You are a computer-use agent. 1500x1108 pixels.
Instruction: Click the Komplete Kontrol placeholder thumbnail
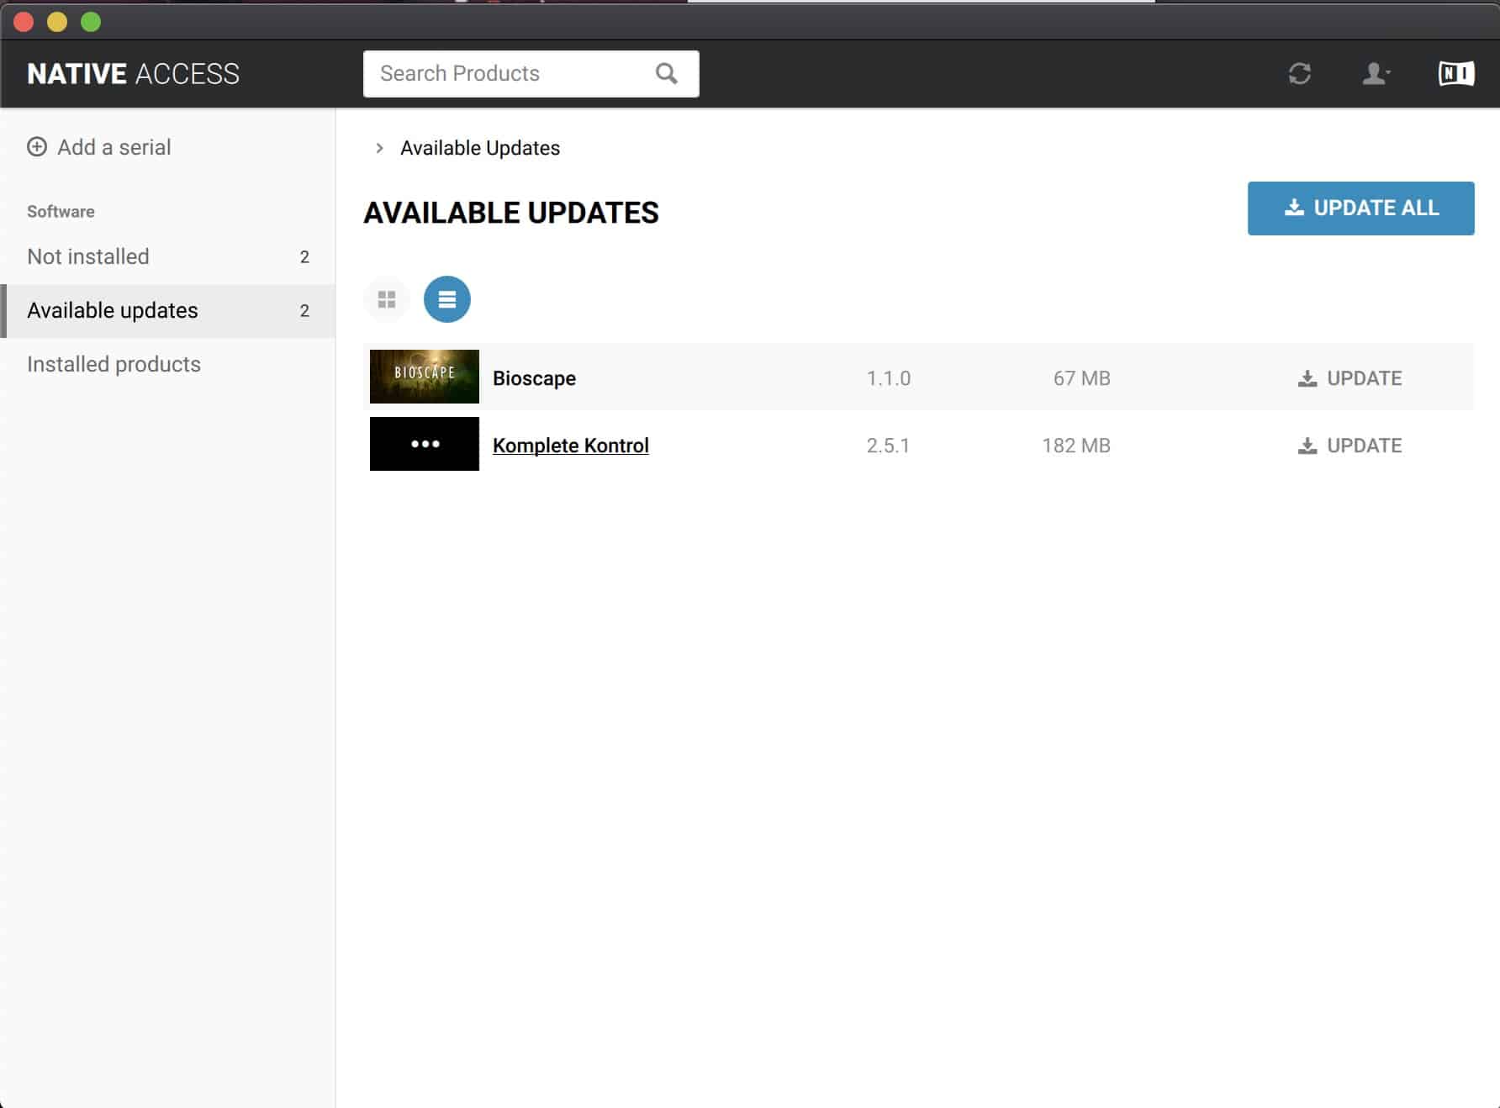click(425, 444)
